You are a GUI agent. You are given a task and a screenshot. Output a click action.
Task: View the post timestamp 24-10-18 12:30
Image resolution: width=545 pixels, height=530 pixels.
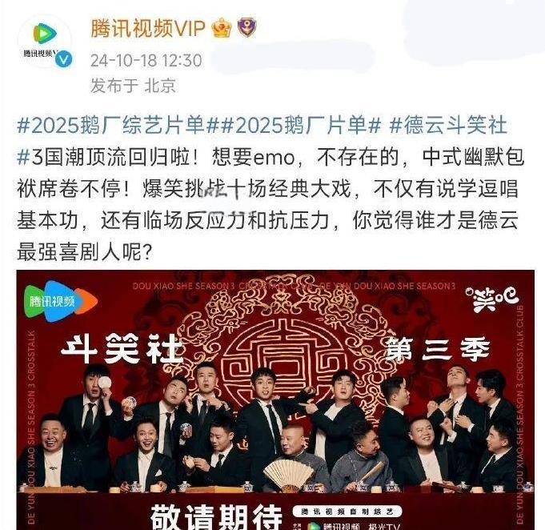pyautogui.click(x=146, y=61)
